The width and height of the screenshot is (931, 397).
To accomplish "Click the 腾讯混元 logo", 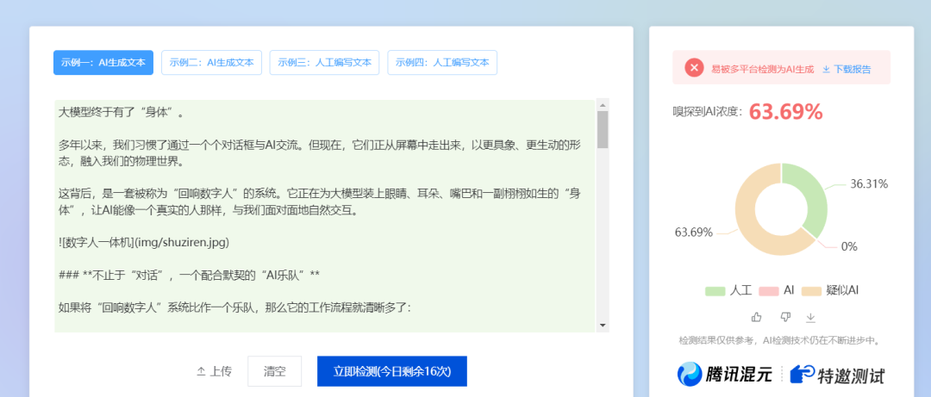I will tap(725, 375).
